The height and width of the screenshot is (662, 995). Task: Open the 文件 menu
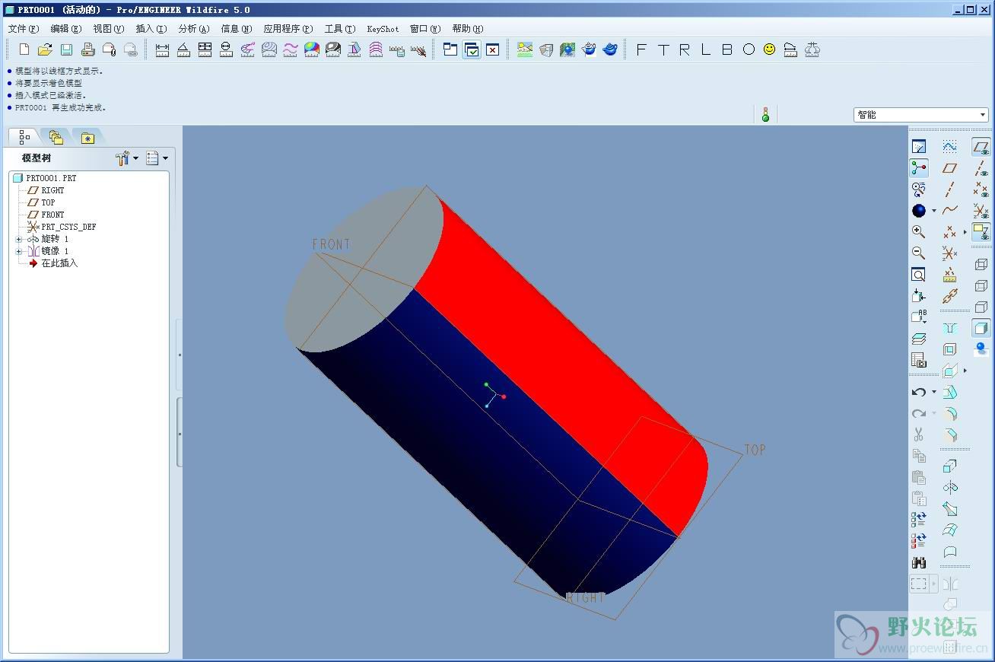coord(24,29)
